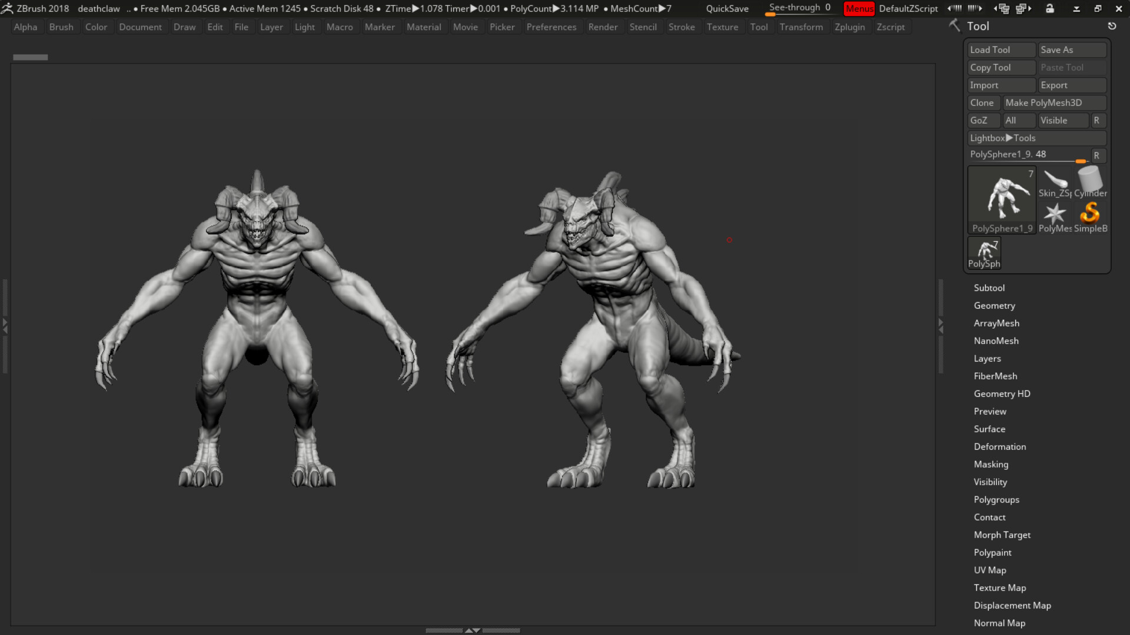The height and width of the screenshot is (635, 1130).
Task: Expand the UV Map sub-palette
Action: (989, 570)
